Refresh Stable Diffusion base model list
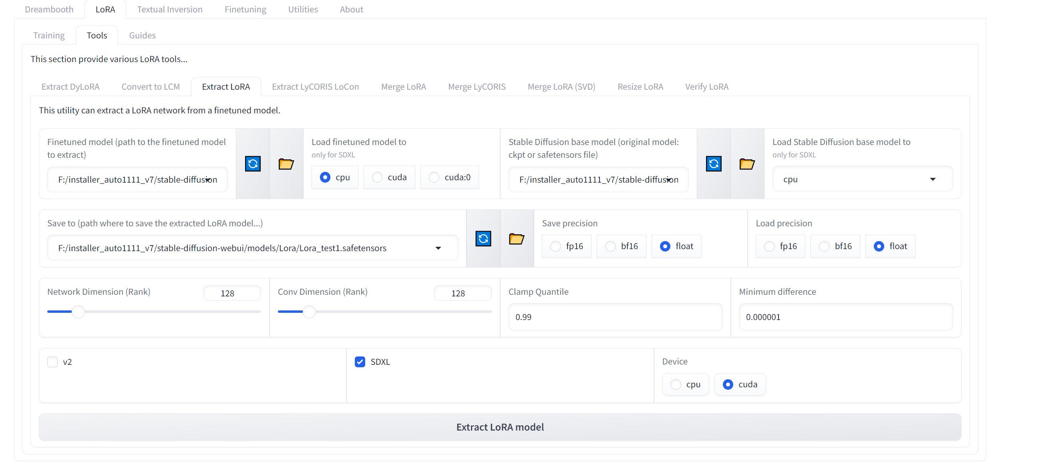Viewport: 1040px width, 473px height. point(713,163)
